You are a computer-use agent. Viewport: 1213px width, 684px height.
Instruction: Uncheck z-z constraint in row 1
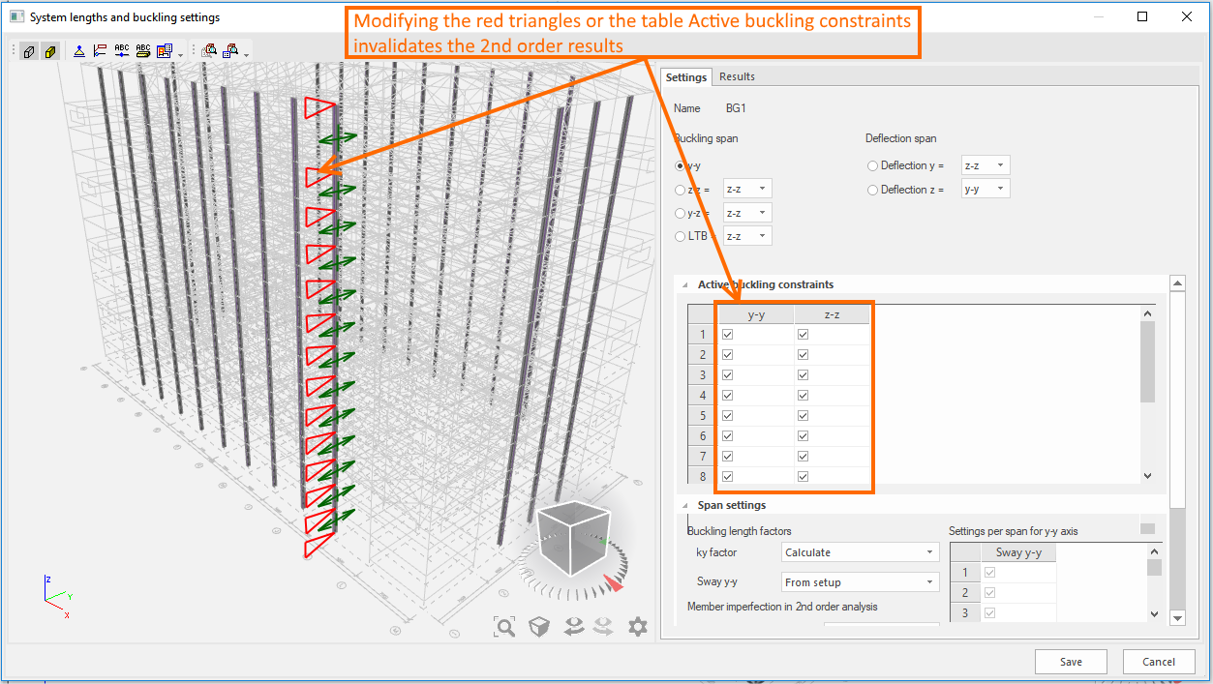click(x=804, y=335)
